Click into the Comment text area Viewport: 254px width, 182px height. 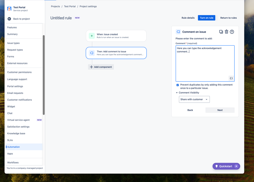click(x=205, y=63)
